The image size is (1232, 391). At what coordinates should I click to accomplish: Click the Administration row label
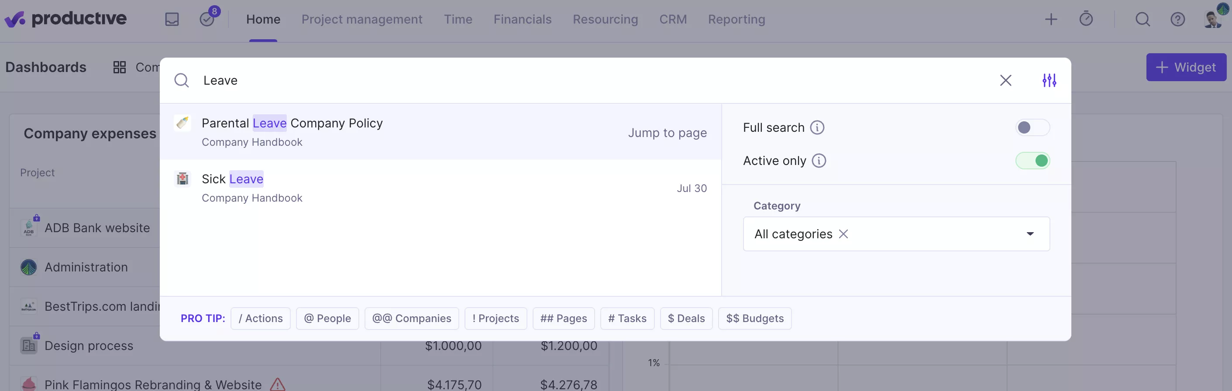pyautogui.click(x=86, y=267)
